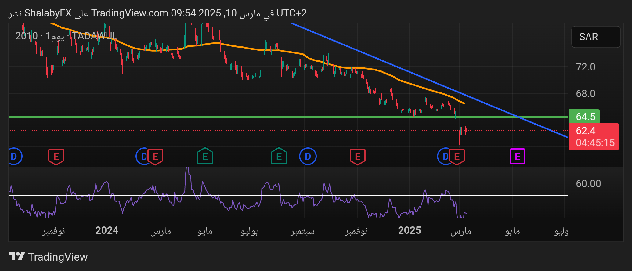Click the red earnings marker near March 2025
Image resolution: width=632 pixels, height=271 pixels.
(x=457, y=157)
